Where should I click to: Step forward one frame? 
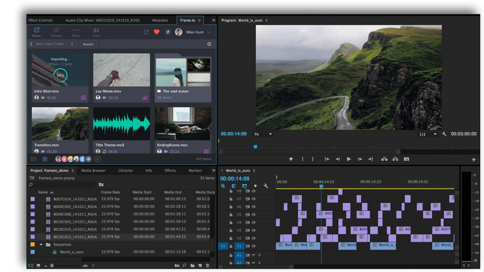coord(360,159)
